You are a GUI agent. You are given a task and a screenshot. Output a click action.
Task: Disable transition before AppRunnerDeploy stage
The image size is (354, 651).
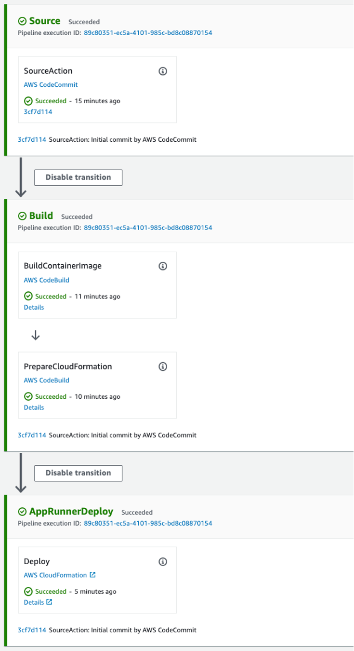[78, 473]
